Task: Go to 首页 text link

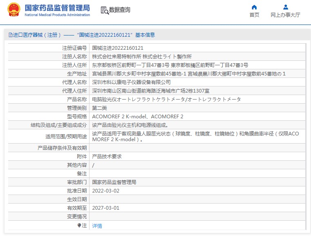Action: click(x=254, y=15)
